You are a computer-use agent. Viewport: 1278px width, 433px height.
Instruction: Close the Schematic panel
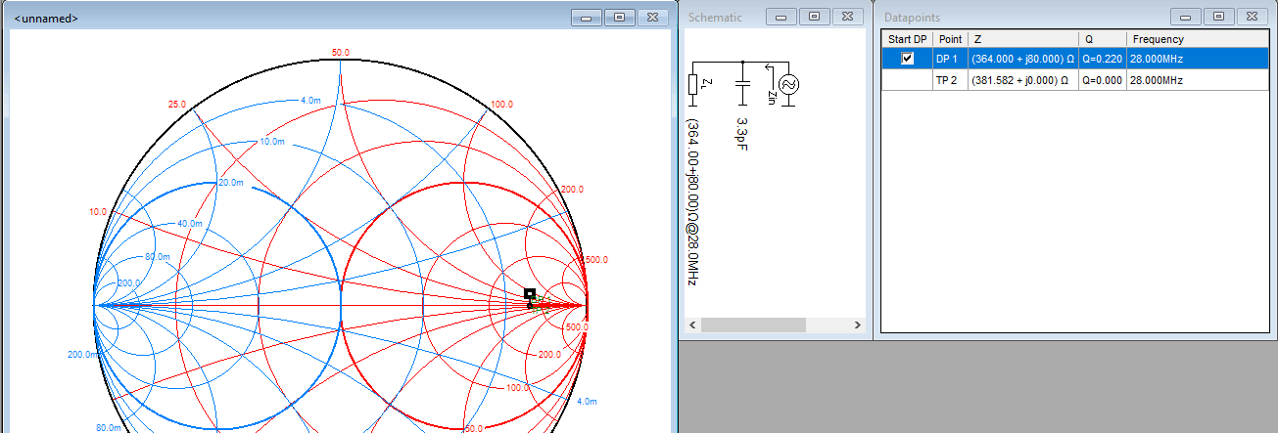click(848, 17)
